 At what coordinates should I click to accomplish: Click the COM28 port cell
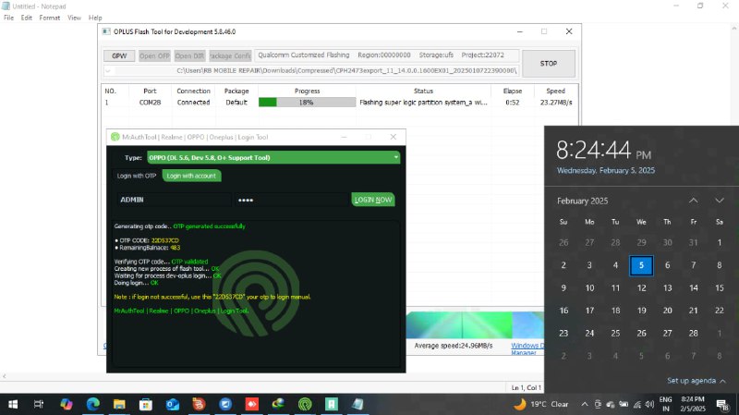click(150, 103)
